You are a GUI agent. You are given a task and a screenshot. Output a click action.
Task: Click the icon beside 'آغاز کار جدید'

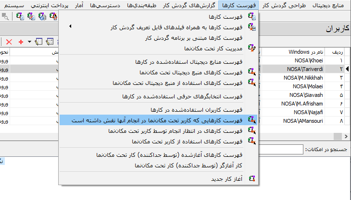(251, 179)
